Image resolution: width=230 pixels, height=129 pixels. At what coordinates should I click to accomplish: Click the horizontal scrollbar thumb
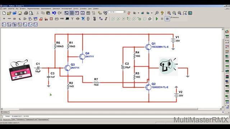pyautogui.click(x=108, y=109)
